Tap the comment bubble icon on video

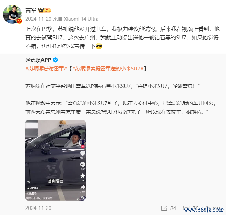83,165
